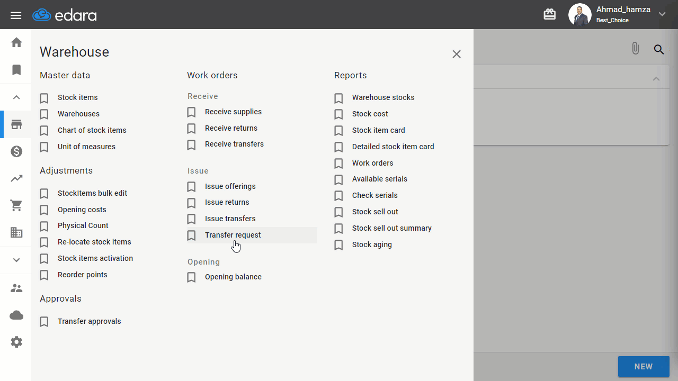678x381 pixels.
Task: Expand the user account dropdown arrow
Action: [662, 15]
